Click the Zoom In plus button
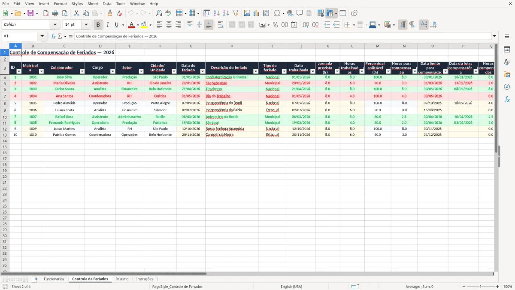 pos(498,287)
